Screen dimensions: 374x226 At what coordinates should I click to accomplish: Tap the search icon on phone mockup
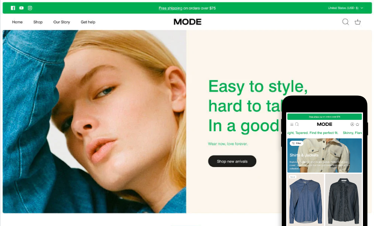click(297, 124)
